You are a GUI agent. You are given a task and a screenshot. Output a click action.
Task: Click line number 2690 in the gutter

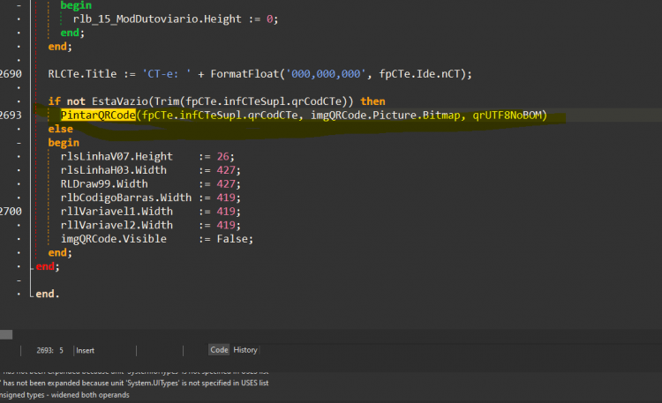tap(11, 74)
